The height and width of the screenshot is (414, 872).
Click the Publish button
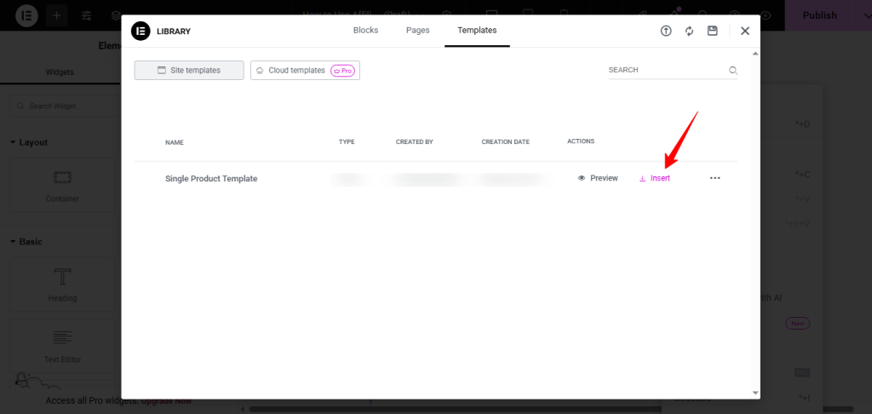point(819,15)
